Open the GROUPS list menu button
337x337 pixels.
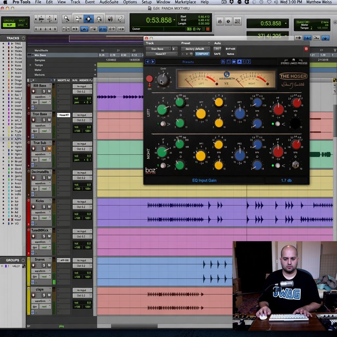pyautogui.click(x=23, y=260)
